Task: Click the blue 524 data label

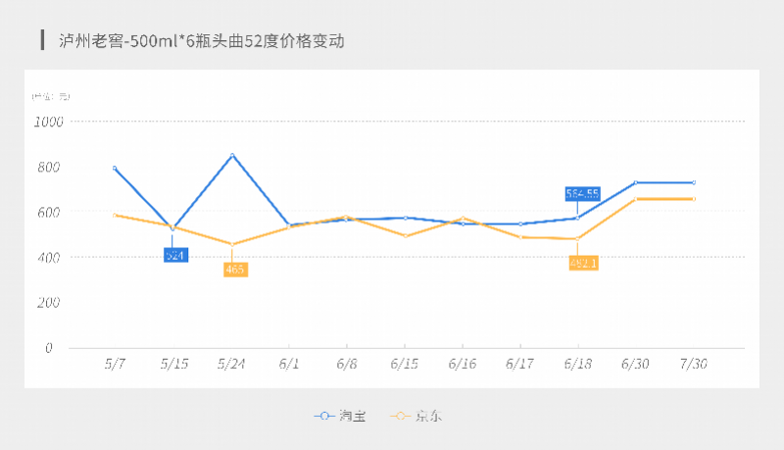Action: coord(176,256)
